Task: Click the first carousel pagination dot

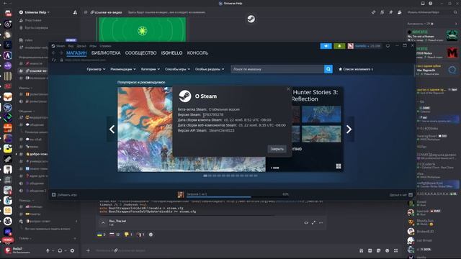Action: tap(205, 176)
